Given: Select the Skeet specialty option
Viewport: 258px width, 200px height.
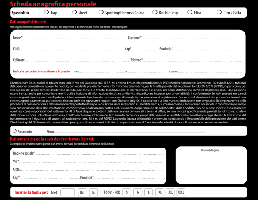Looking at the screenshot, I should point(74,12).
